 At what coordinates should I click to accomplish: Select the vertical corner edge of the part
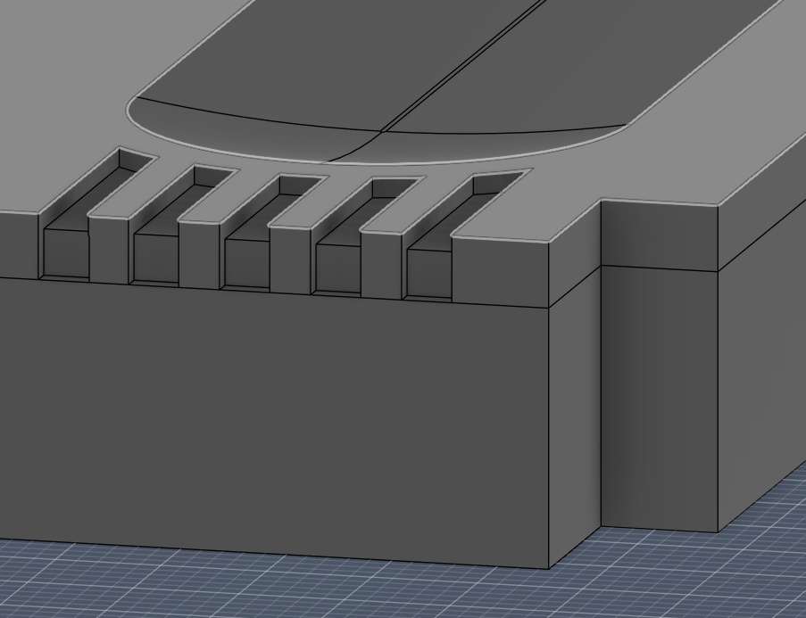click(x=548, y=428)
